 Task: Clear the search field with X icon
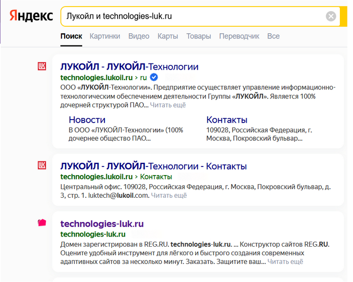[x=331, y=16]
